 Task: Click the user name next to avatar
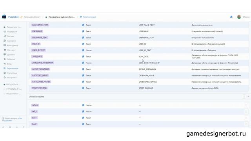[246, 17]
